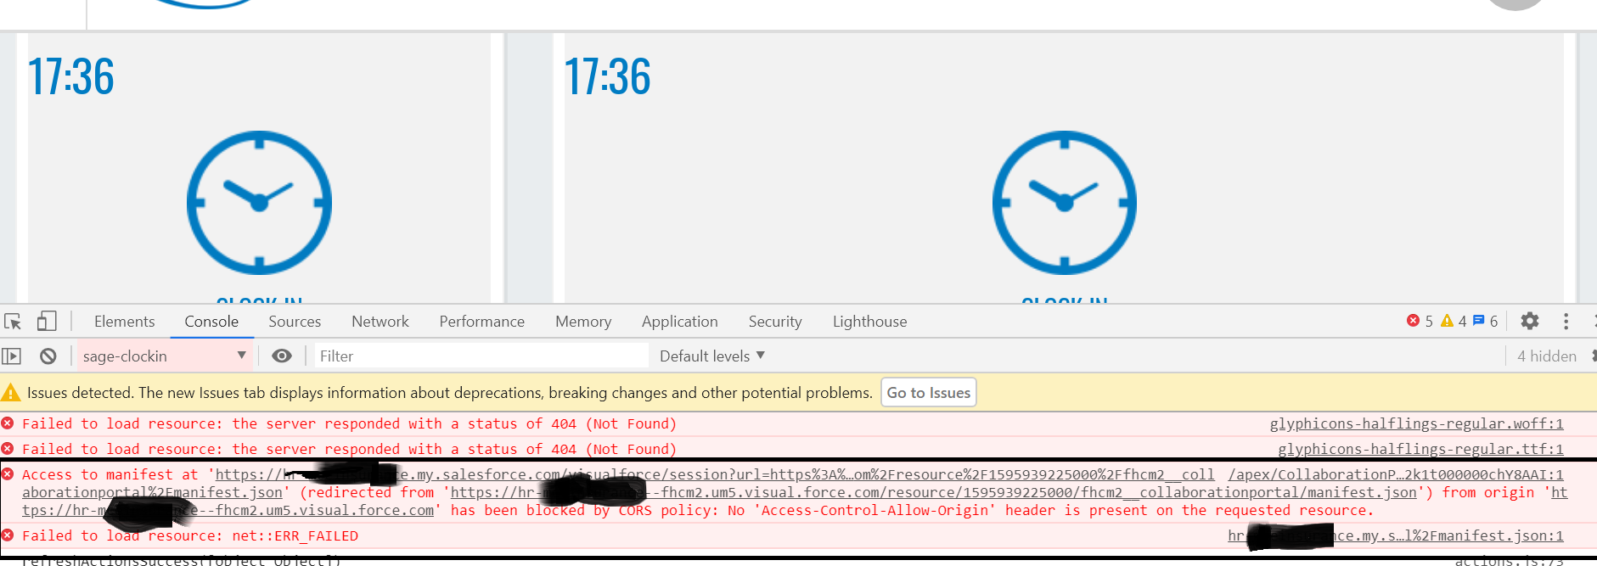
Task: Activate the inspect element picker icon
Action: (x=13, y=322)
